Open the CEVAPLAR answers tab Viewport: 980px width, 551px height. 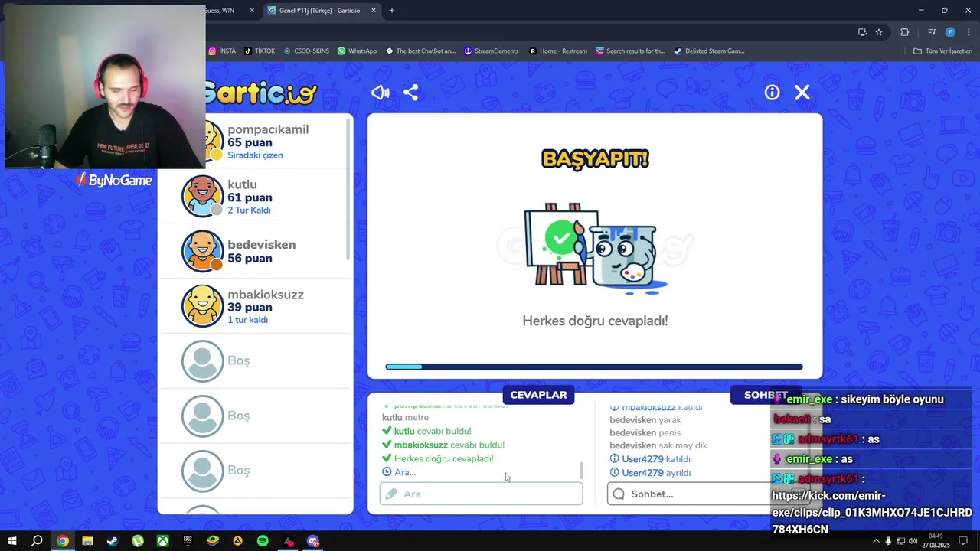tap(538, 395)
